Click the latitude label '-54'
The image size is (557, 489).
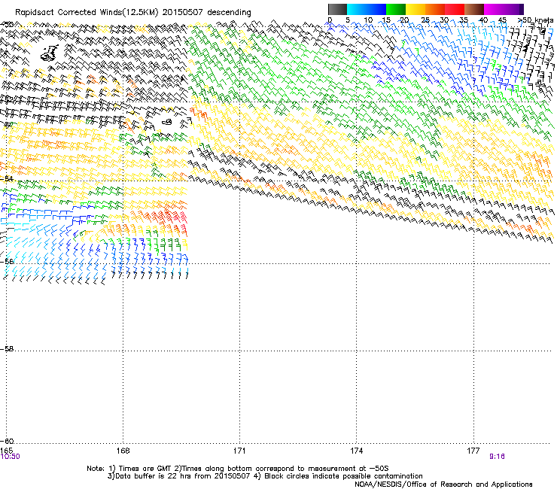click(x=7, y=178)
